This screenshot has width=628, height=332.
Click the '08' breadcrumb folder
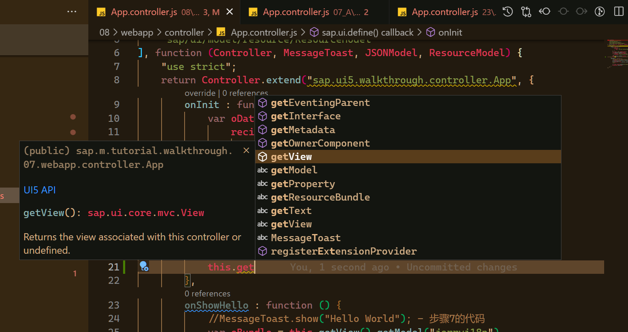tap(104, 32)
